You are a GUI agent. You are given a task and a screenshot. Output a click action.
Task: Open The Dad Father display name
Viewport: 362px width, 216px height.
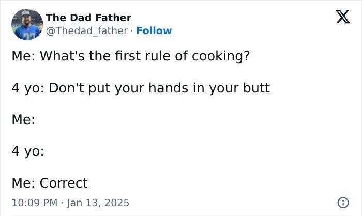coord(88,18)
